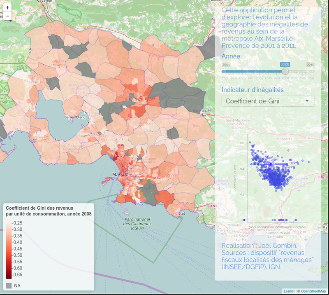
Task: Zoom in on the map
Action: pyautogui.click(x=8, y=7)
